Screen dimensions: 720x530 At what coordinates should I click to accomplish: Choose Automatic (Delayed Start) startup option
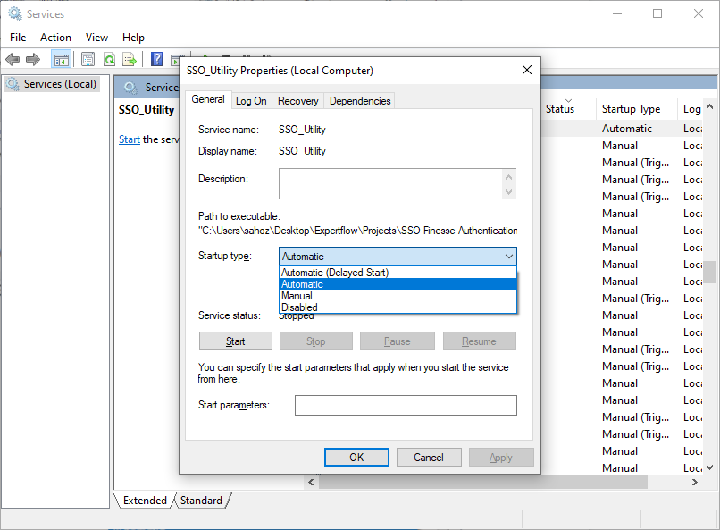tap(335, 273)
